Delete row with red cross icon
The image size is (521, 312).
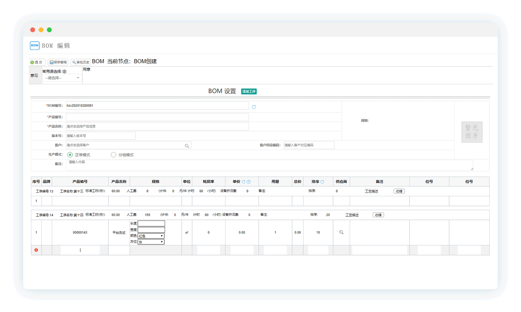(x=36, y=250)
